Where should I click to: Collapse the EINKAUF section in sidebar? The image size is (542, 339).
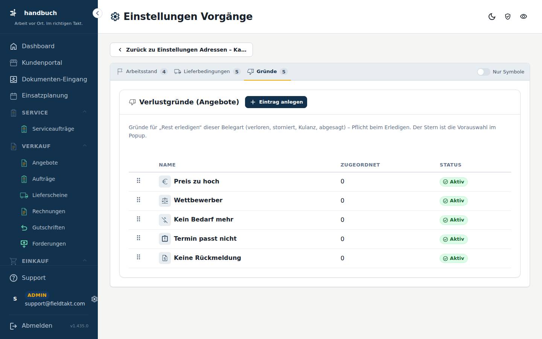pos(85,261)
